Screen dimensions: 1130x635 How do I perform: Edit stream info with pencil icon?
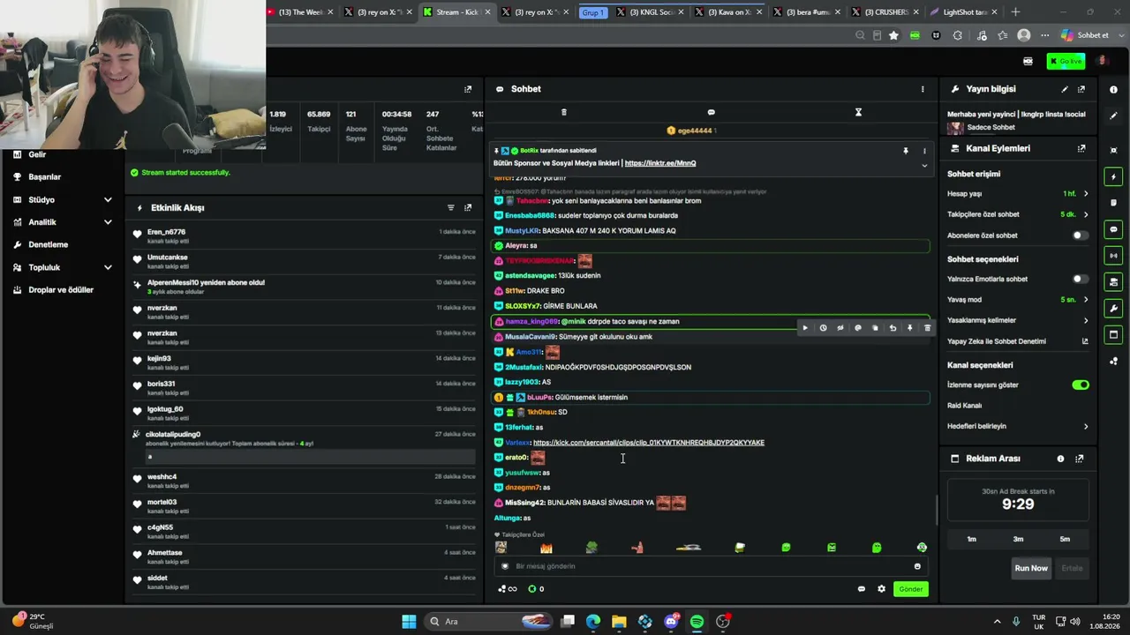[x=1065, y=89]
